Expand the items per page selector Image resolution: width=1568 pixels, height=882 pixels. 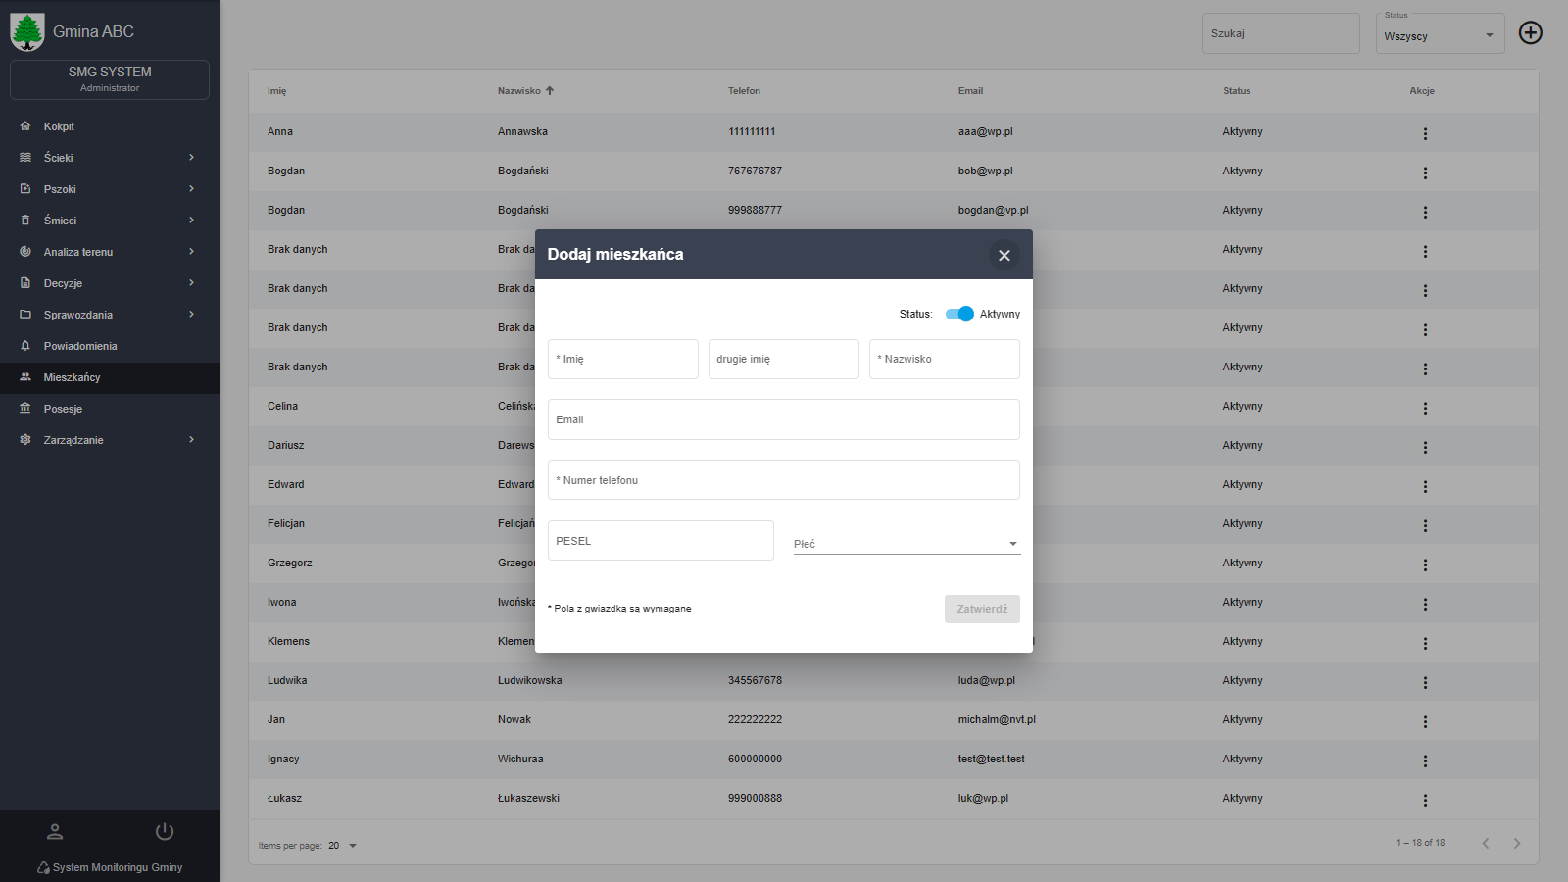click(x=342, y=846)
